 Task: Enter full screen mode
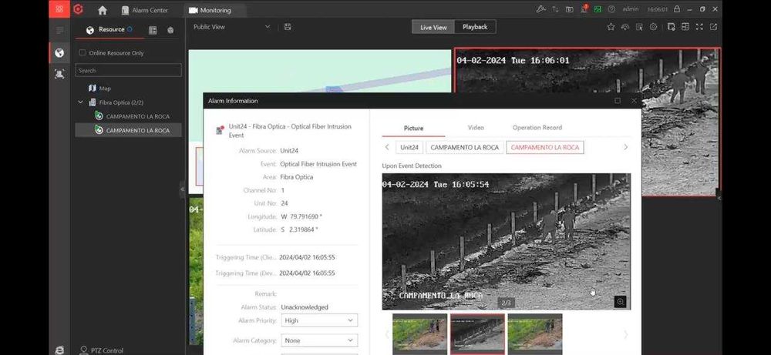(x=699, y=27)
